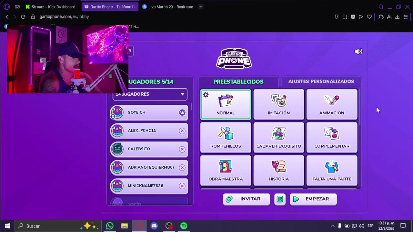Screen dimensions: 413x232
Task: Open the 14 JUGADORES dropdown
Action: click(150, 94)
